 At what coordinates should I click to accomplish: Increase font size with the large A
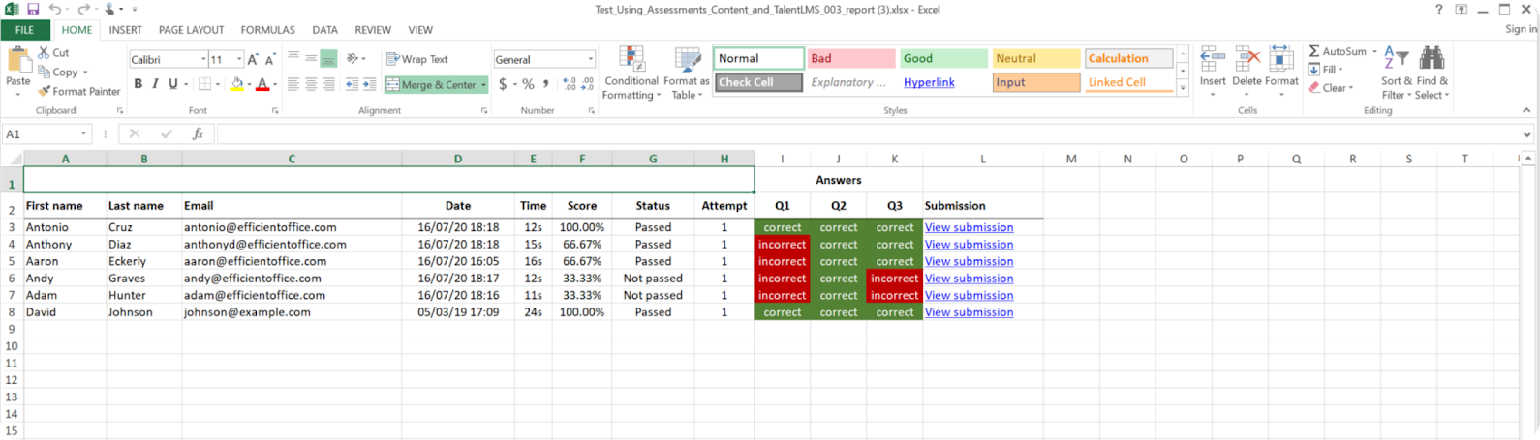253,59
